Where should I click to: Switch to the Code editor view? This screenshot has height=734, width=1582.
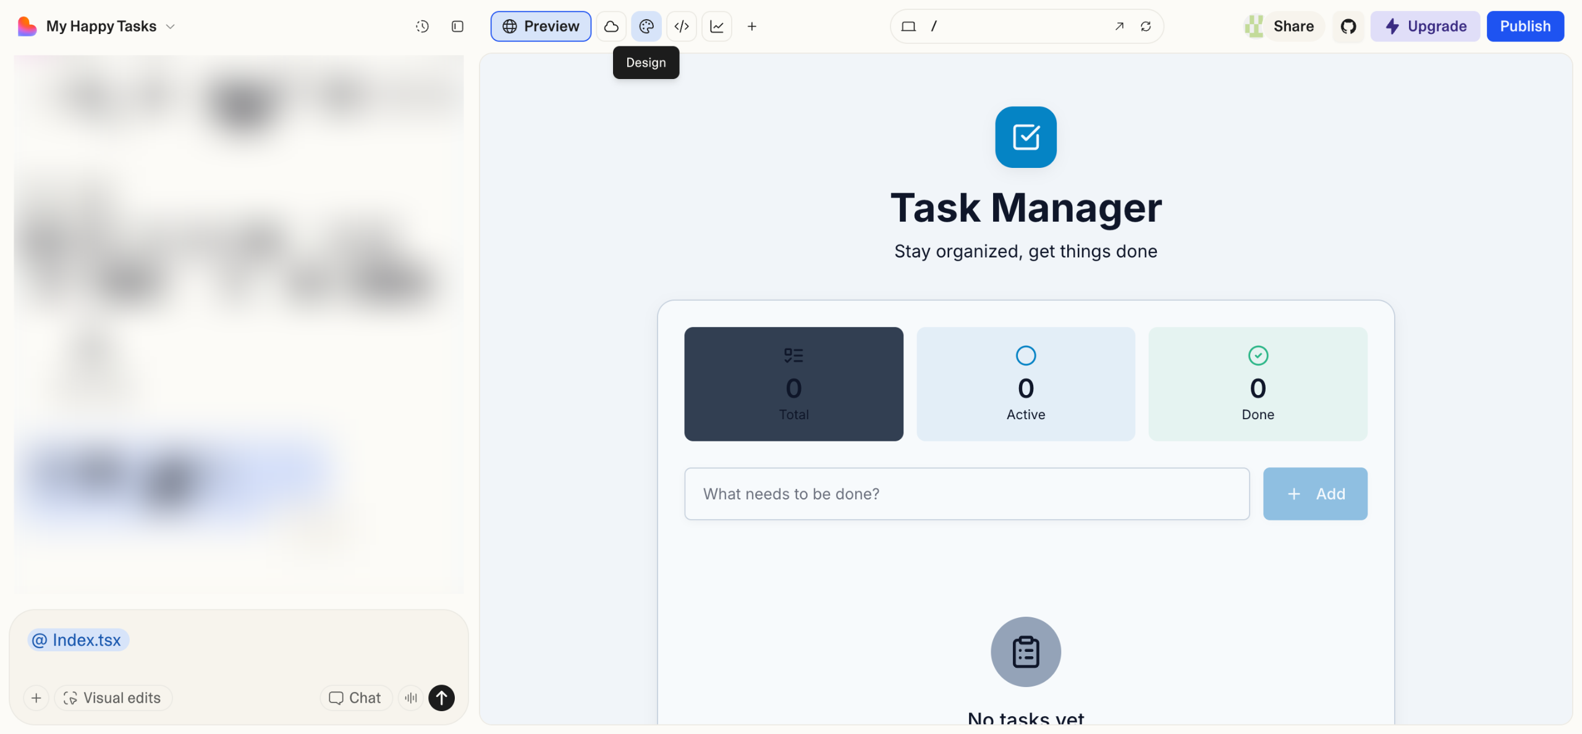tap(681, 27)
